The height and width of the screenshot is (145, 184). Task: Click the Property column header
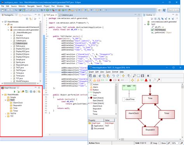pos(96,120)
